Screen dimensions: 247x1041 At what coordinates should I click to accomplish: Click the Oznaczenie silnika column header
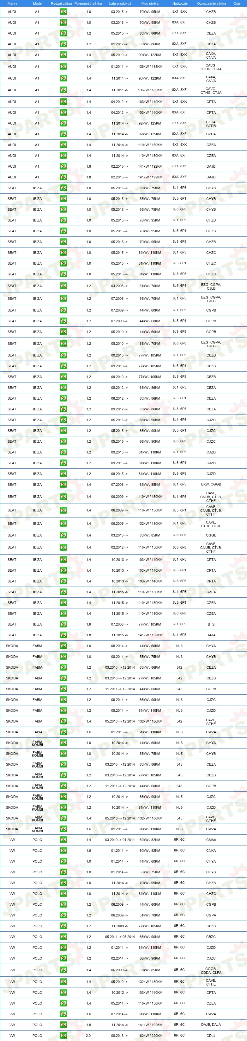tap(212, 3)
